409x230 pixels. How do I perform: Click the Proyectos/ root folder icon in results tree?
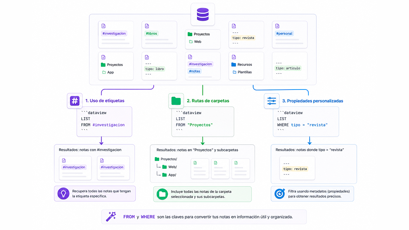pos(157,159)
